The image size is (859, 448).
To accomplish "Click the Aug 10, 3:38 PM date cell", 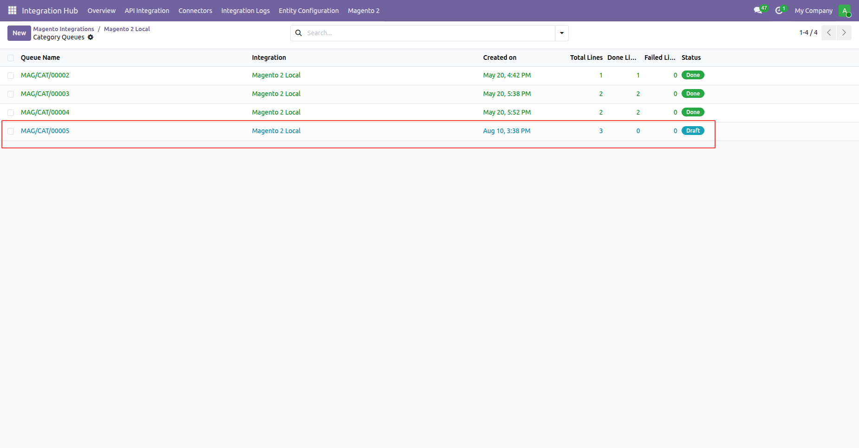I will coord(507,131).
